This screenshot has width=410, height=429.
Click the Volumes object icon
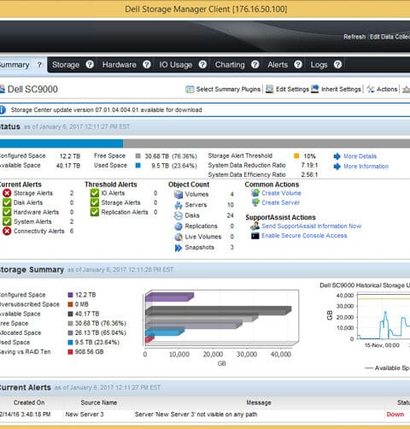click(179, 194)
